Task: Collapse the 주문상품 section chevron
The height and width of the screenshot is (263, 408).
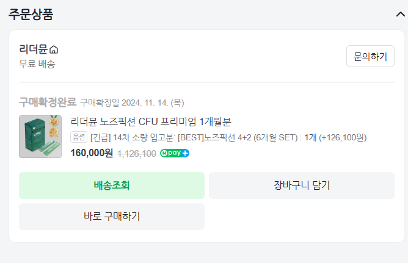Action: (400, 14)
